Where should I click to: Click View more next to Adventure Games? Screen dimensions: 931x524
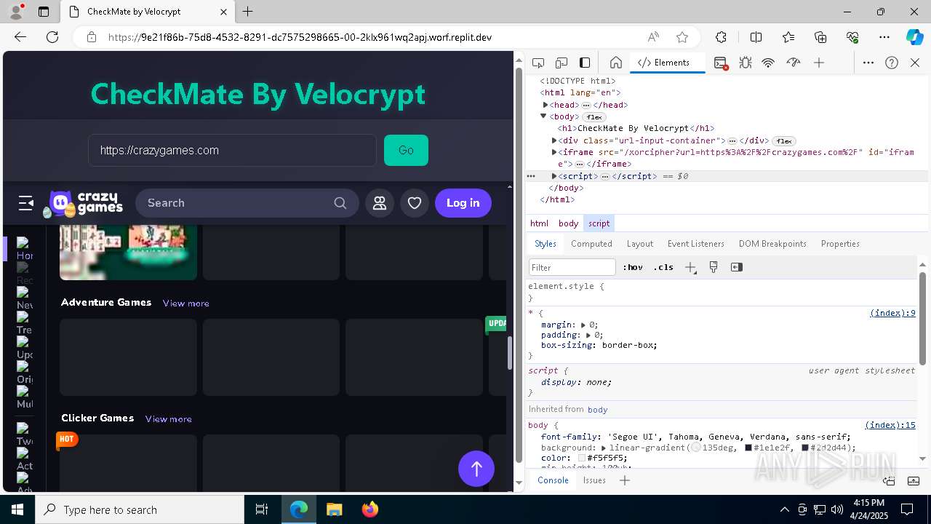(x=185, y=303)
